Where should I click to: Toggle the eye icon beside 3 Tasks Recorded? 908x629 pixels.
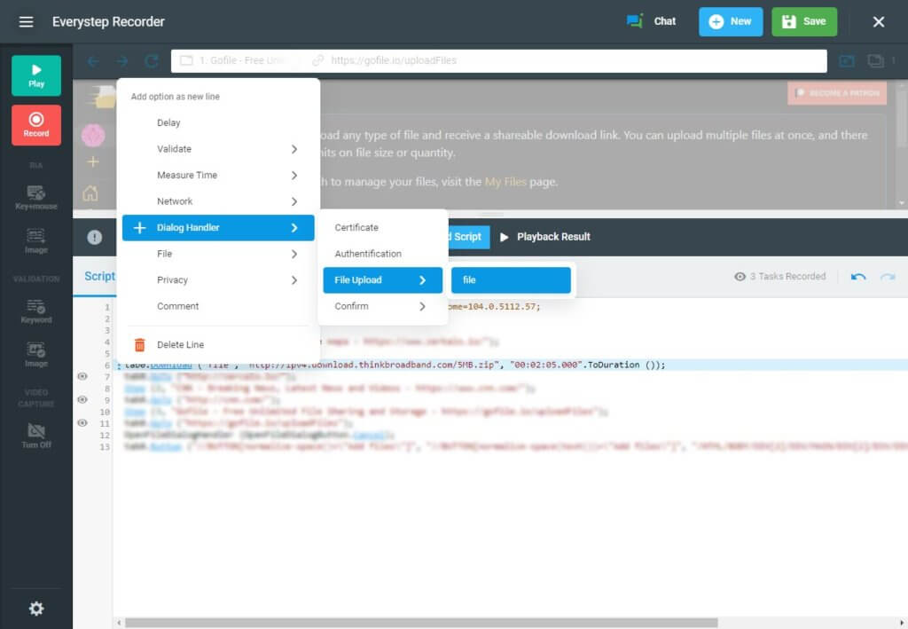(741, 277)
